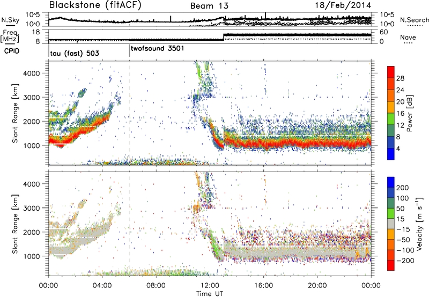
Task: Click the 'N.Sky' legend label
Action: pos(10,20)
